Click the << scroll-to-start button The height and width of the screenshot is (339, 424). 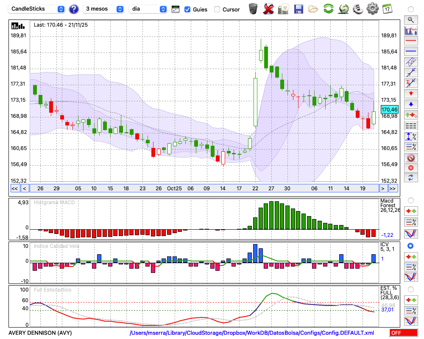[x=14, y=189]
